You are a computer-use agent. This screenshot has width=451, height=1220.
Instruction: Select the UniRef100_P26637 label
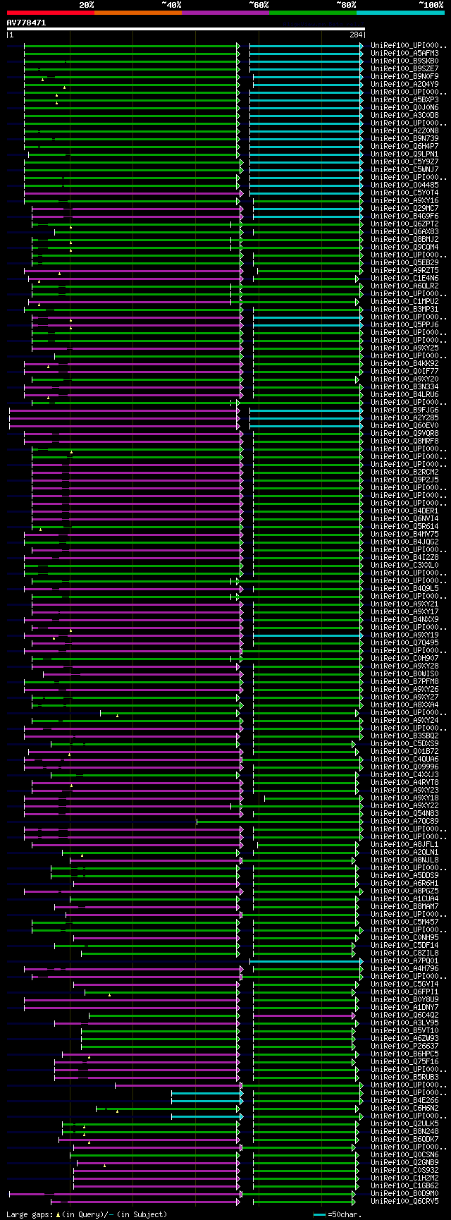pos(404,1046)
